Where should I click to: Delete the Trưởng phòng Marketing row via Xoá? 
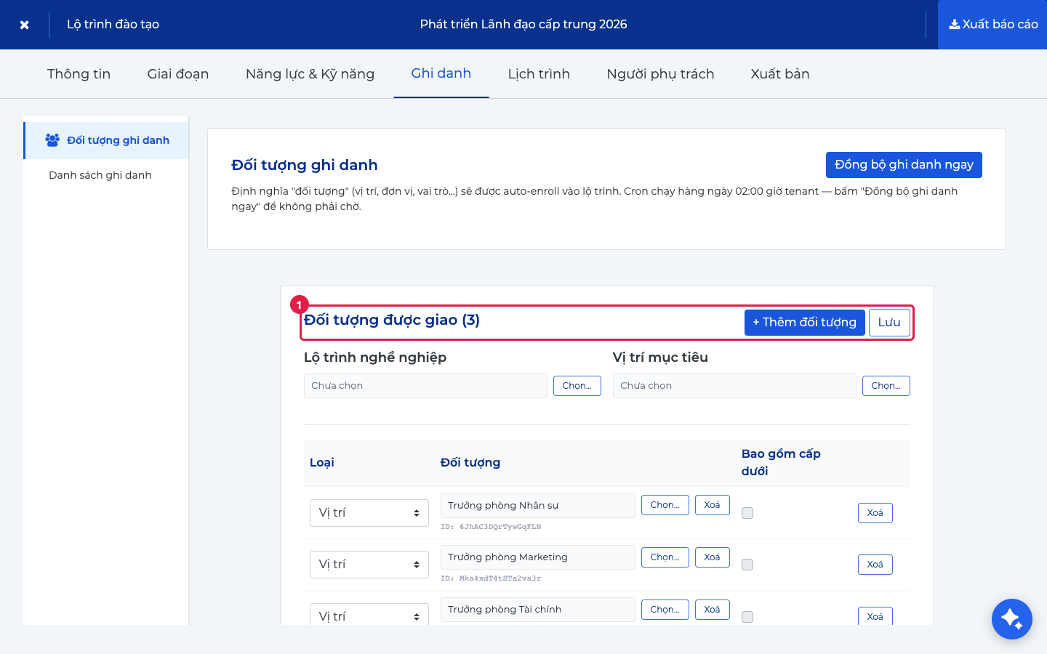point(875,565)
